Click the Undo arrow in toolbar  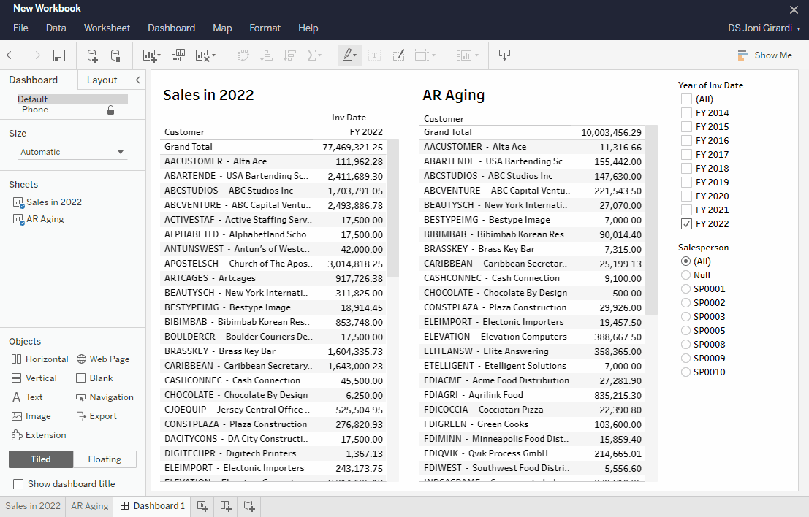pyautogui.click(x=12, y=55)
